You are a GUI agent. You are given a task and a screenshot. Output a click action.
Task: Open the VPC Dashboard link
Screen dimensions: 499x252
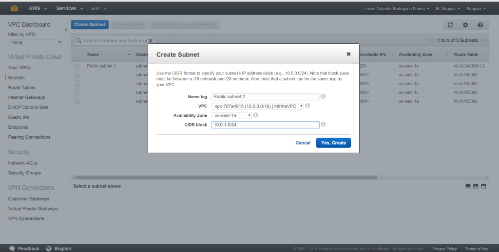[29, 24]
